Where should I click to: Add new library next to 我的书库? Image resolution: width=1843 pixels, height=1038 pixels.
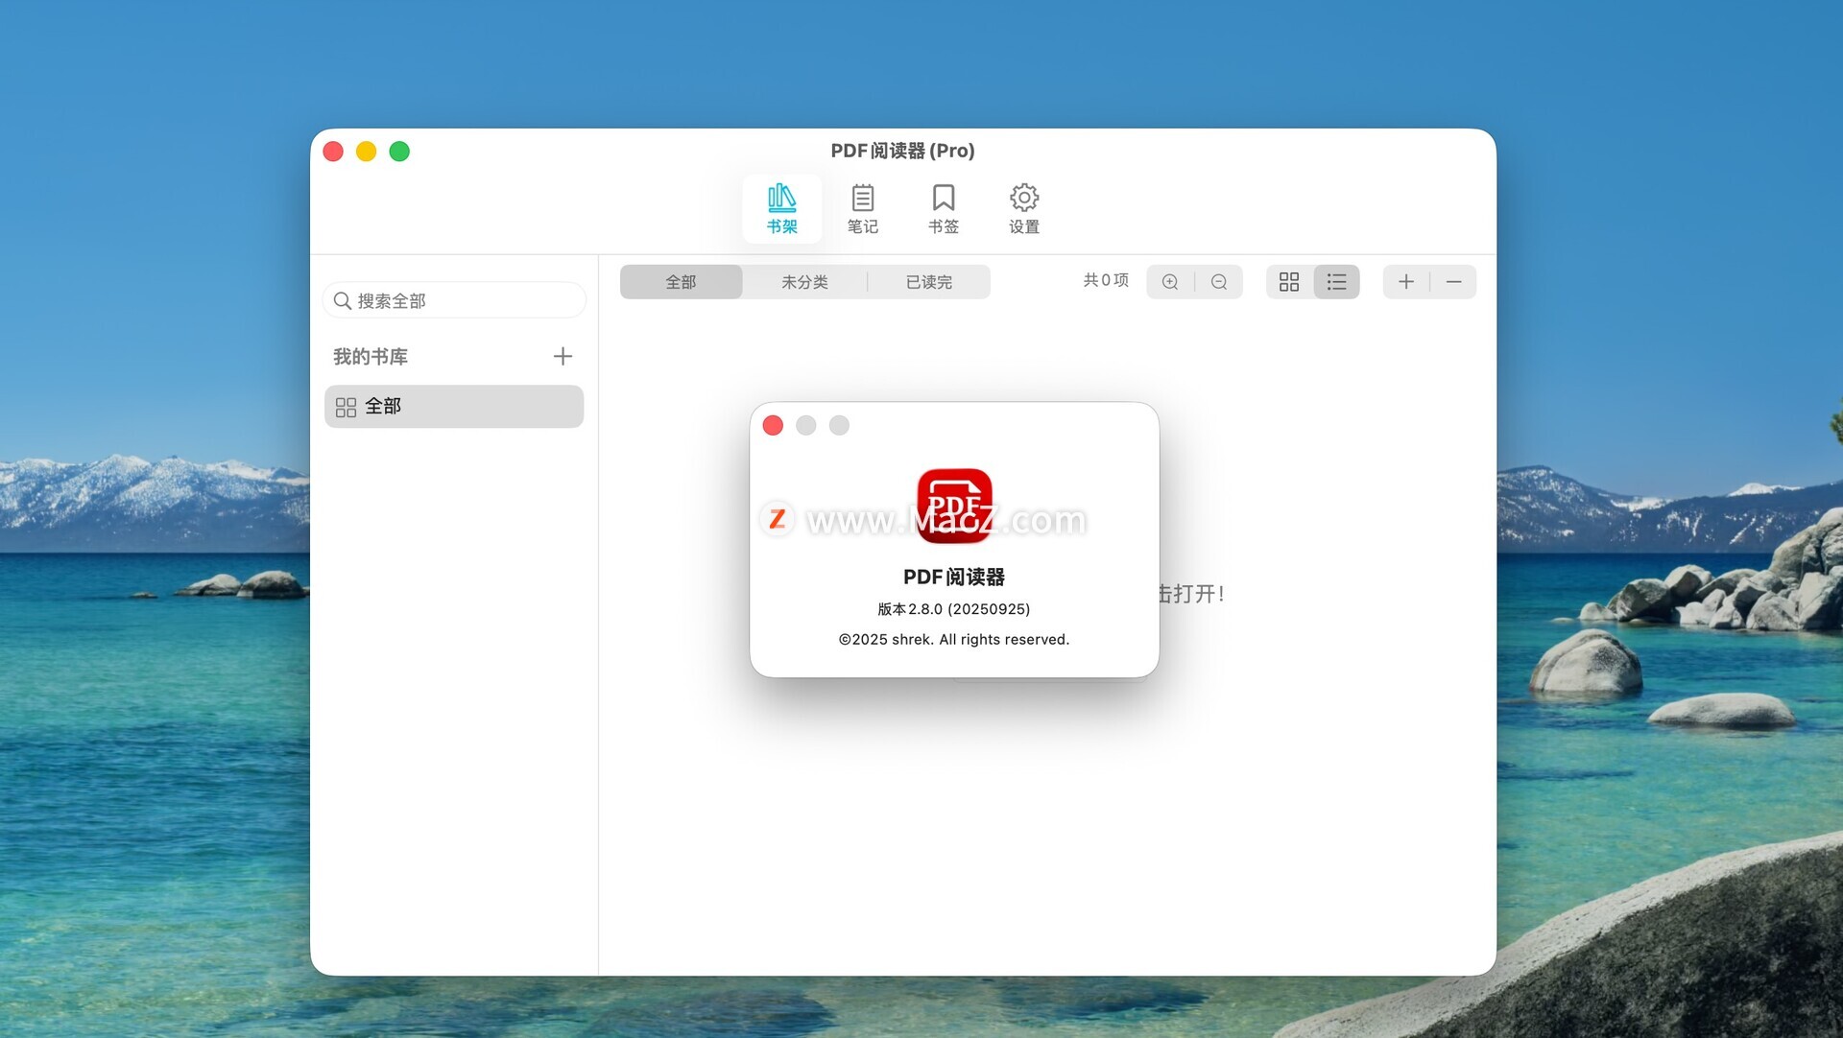[562, 357]
